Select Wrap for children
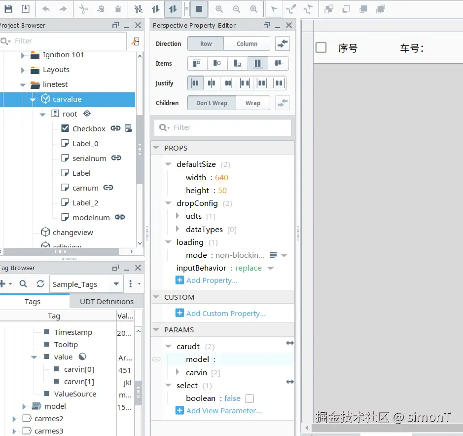 point(253,103)
